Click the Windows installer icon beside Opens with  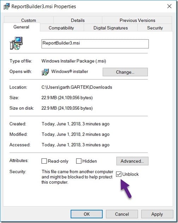[x=45, y=72]
